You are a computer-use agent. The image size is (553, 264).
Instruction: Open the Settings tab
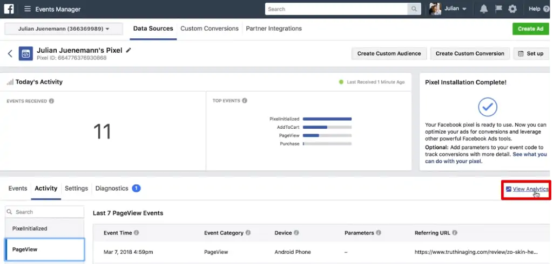[76, 189]
